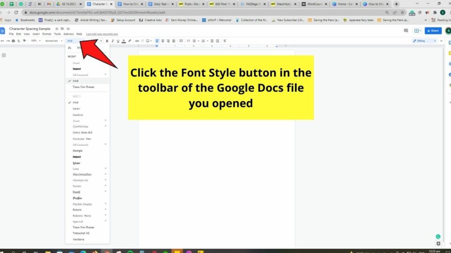Reload the page in the browser
451x253 pixels.
(16, 13)
